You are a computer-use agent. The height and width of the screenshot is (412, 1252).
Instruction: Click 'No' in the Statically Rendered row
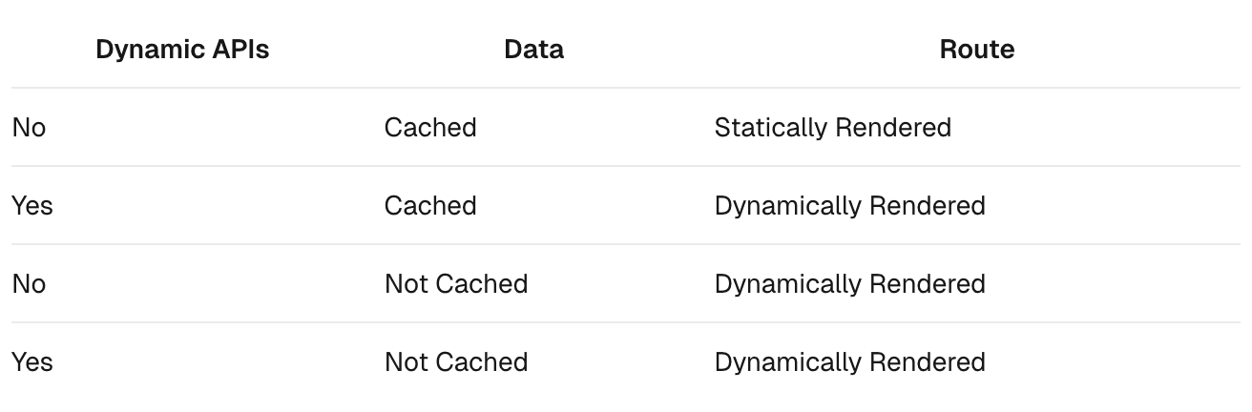29,128
